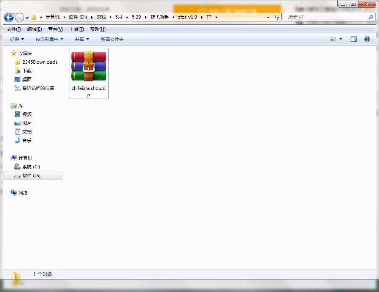Expand the arrow after 软件 (D:) breadcrumb
Image resolution: width=379 pixels, height=292 pixels.
pos(92,17)
